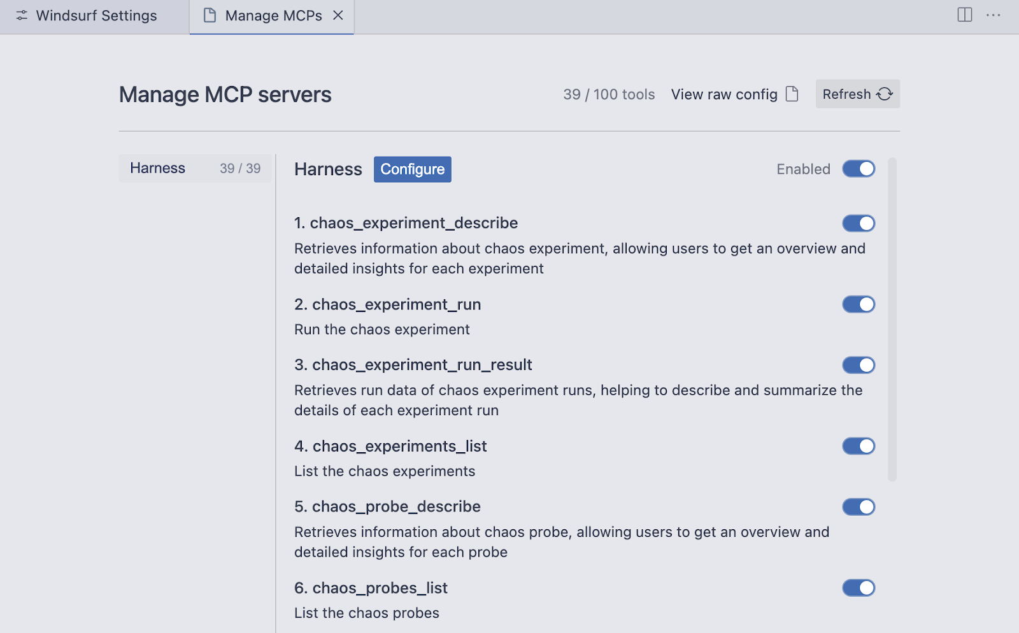Image resolution: width=1019 pixels, height=633 pixels.
Task: Click the Manage MCPs tab file icon
Action: 210,15
